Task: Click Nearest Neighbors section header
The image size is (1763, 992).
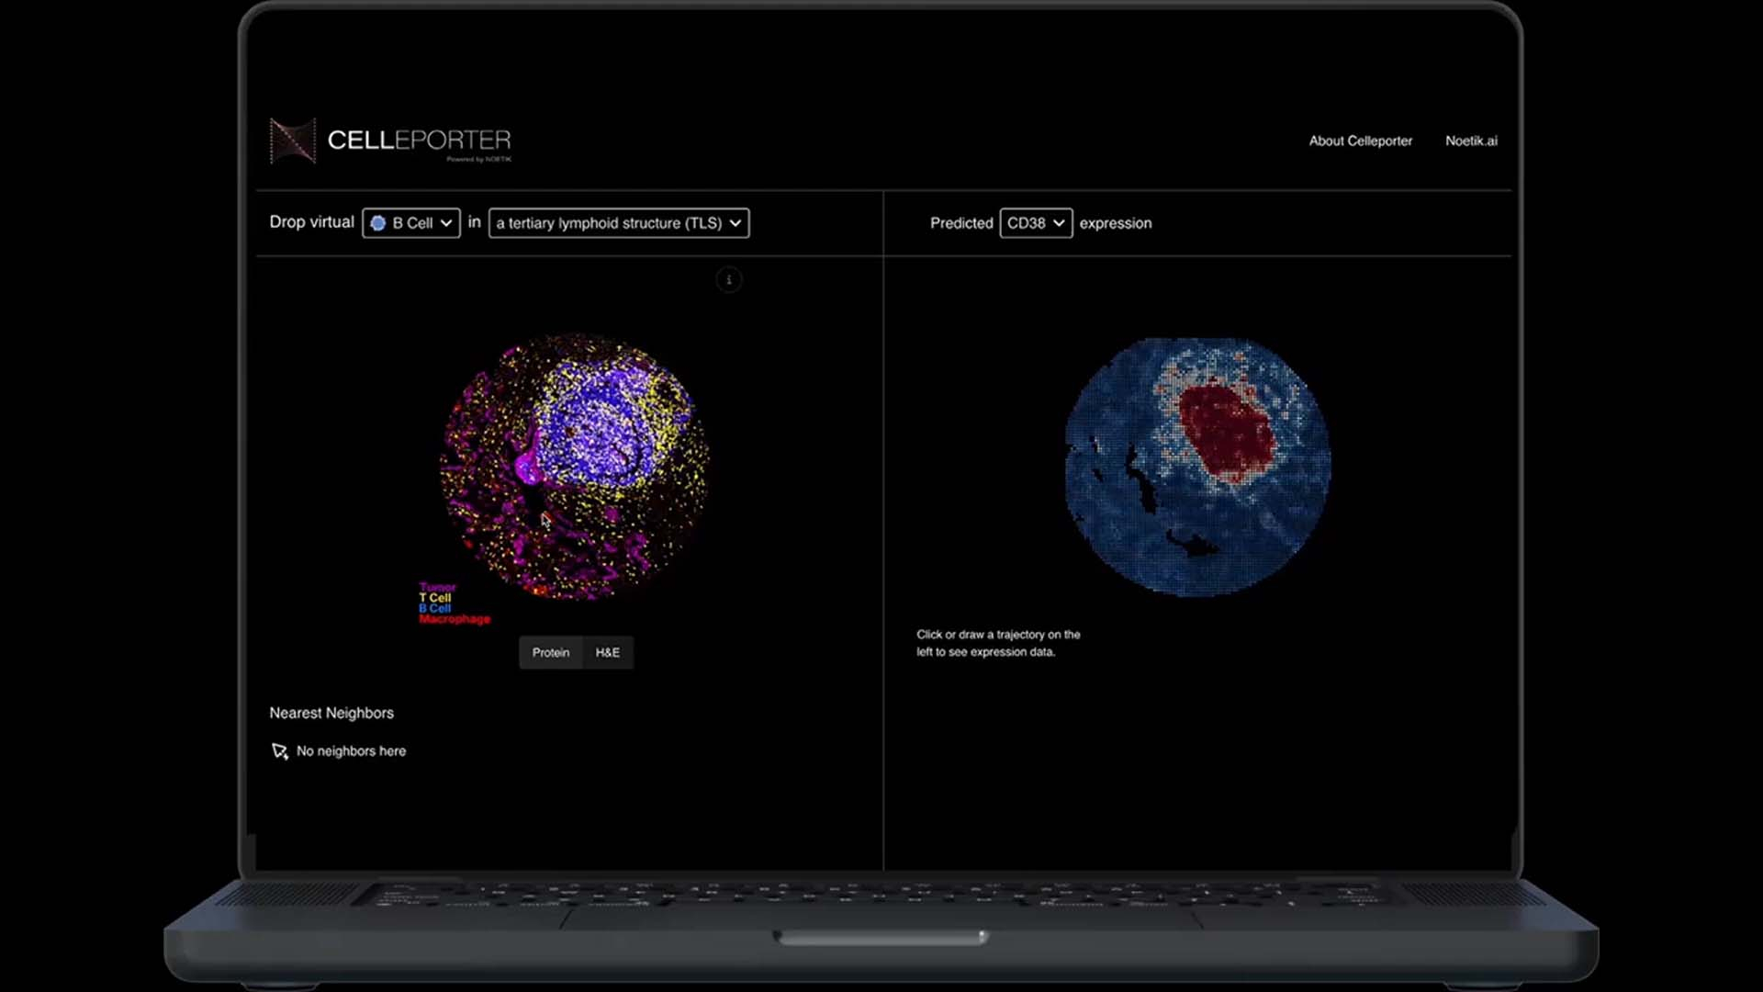Action: point(331,712)
